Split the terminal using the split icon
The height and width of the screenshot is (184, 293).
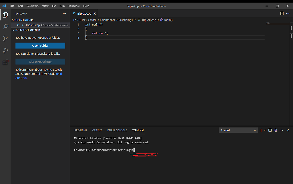point(270,130)
